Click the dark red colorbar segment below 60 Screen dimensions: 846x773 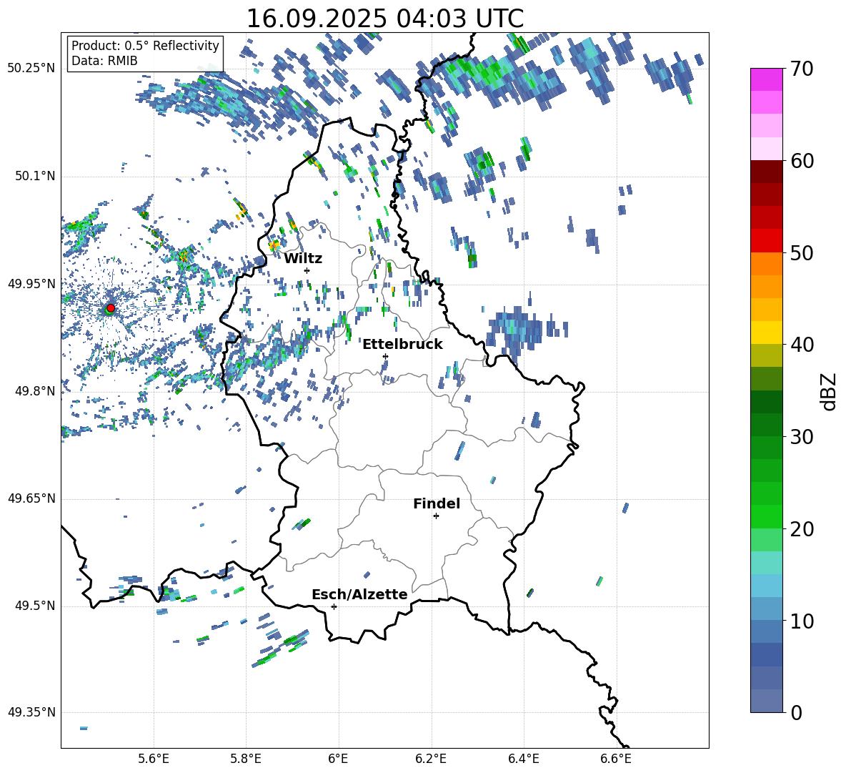pos(766,172)
